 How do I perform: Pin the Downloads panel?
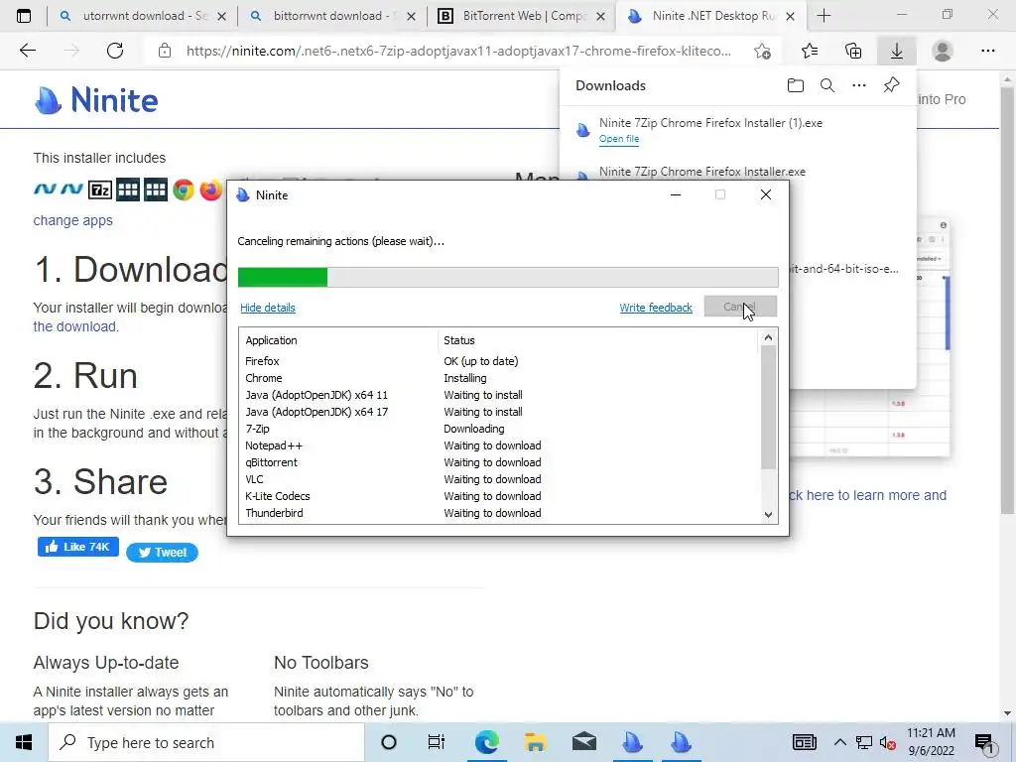point(892,85)
